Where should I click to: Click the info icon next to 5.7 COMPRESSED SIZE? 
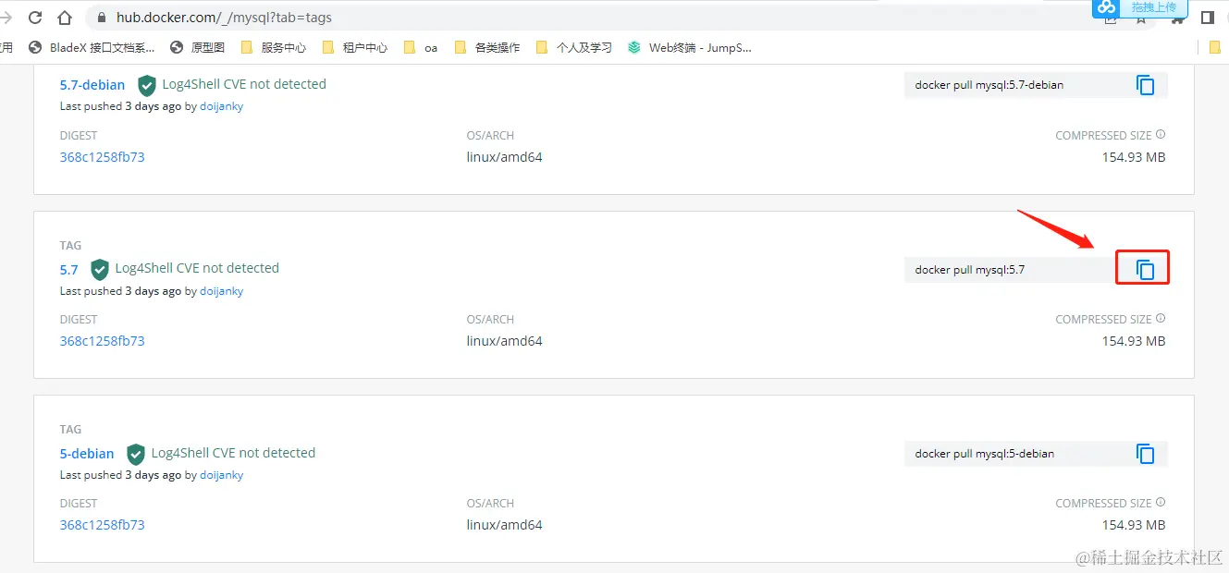pyautogui.click(x=1161, y=319)
